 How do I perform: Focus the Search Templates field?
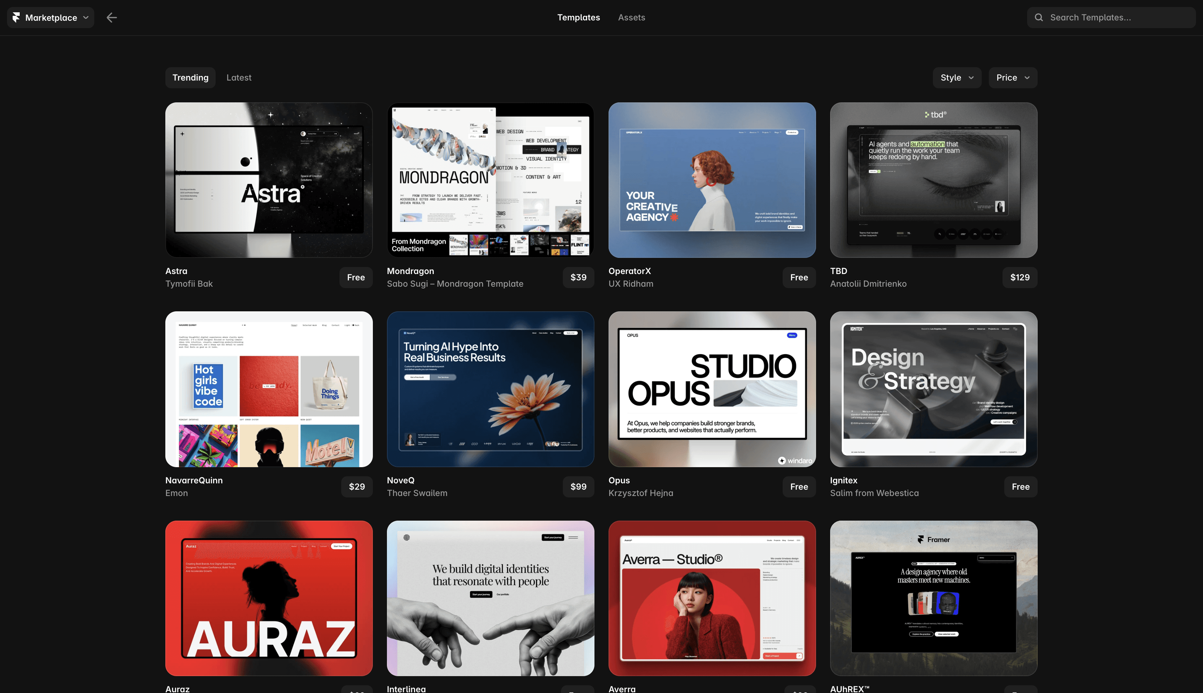1111,18
